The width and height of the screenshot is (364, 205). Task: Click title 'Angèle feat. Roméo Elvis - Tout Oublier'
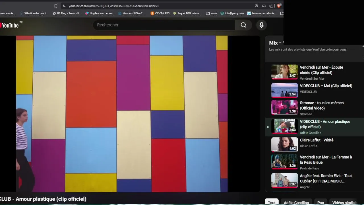click(x=326, y=179)
